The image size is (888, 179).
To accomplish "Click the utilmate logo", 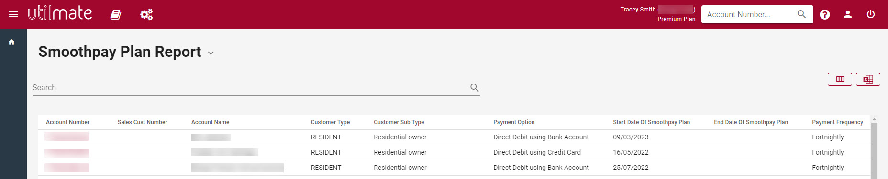I will click(60, 13).
